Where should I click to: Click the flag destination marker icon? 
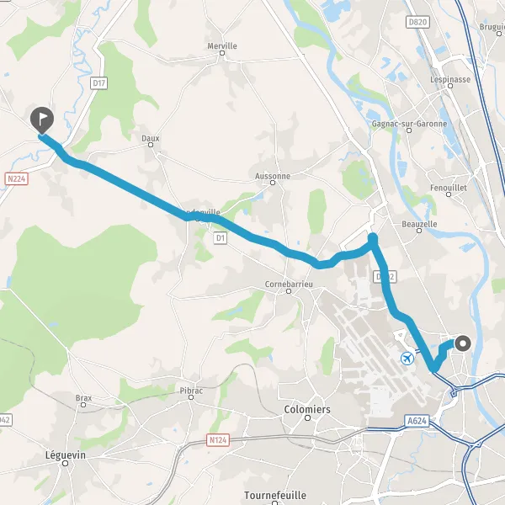pyautogui.click(x=42, y=120)
